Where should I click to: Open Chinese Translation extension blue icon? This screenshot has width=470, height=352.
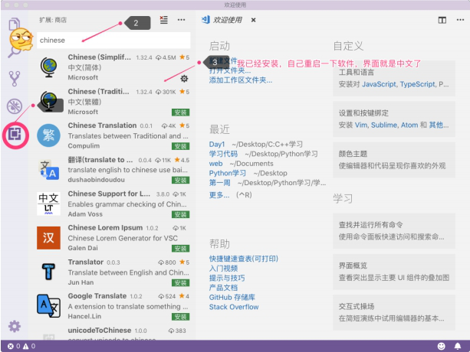tap(48, 135)
